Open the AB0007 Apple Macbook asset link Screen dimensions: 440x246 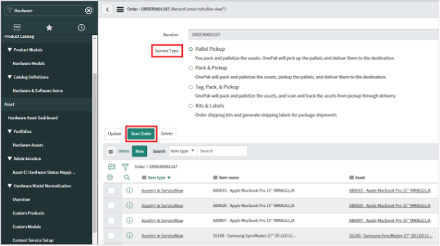pyautogui.click(x=389, y=221)
